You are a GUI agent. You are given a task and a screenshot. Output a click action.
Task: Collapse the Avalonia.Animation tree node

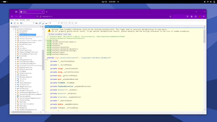pyautogui.click(x=13, y=29)
